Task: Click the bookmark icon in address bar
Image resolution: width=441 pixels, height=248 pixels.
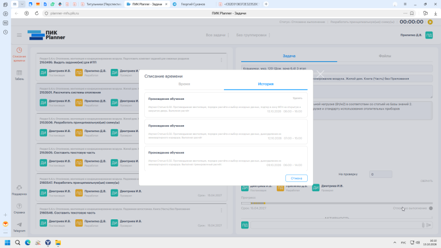Action: coord(412,13)
